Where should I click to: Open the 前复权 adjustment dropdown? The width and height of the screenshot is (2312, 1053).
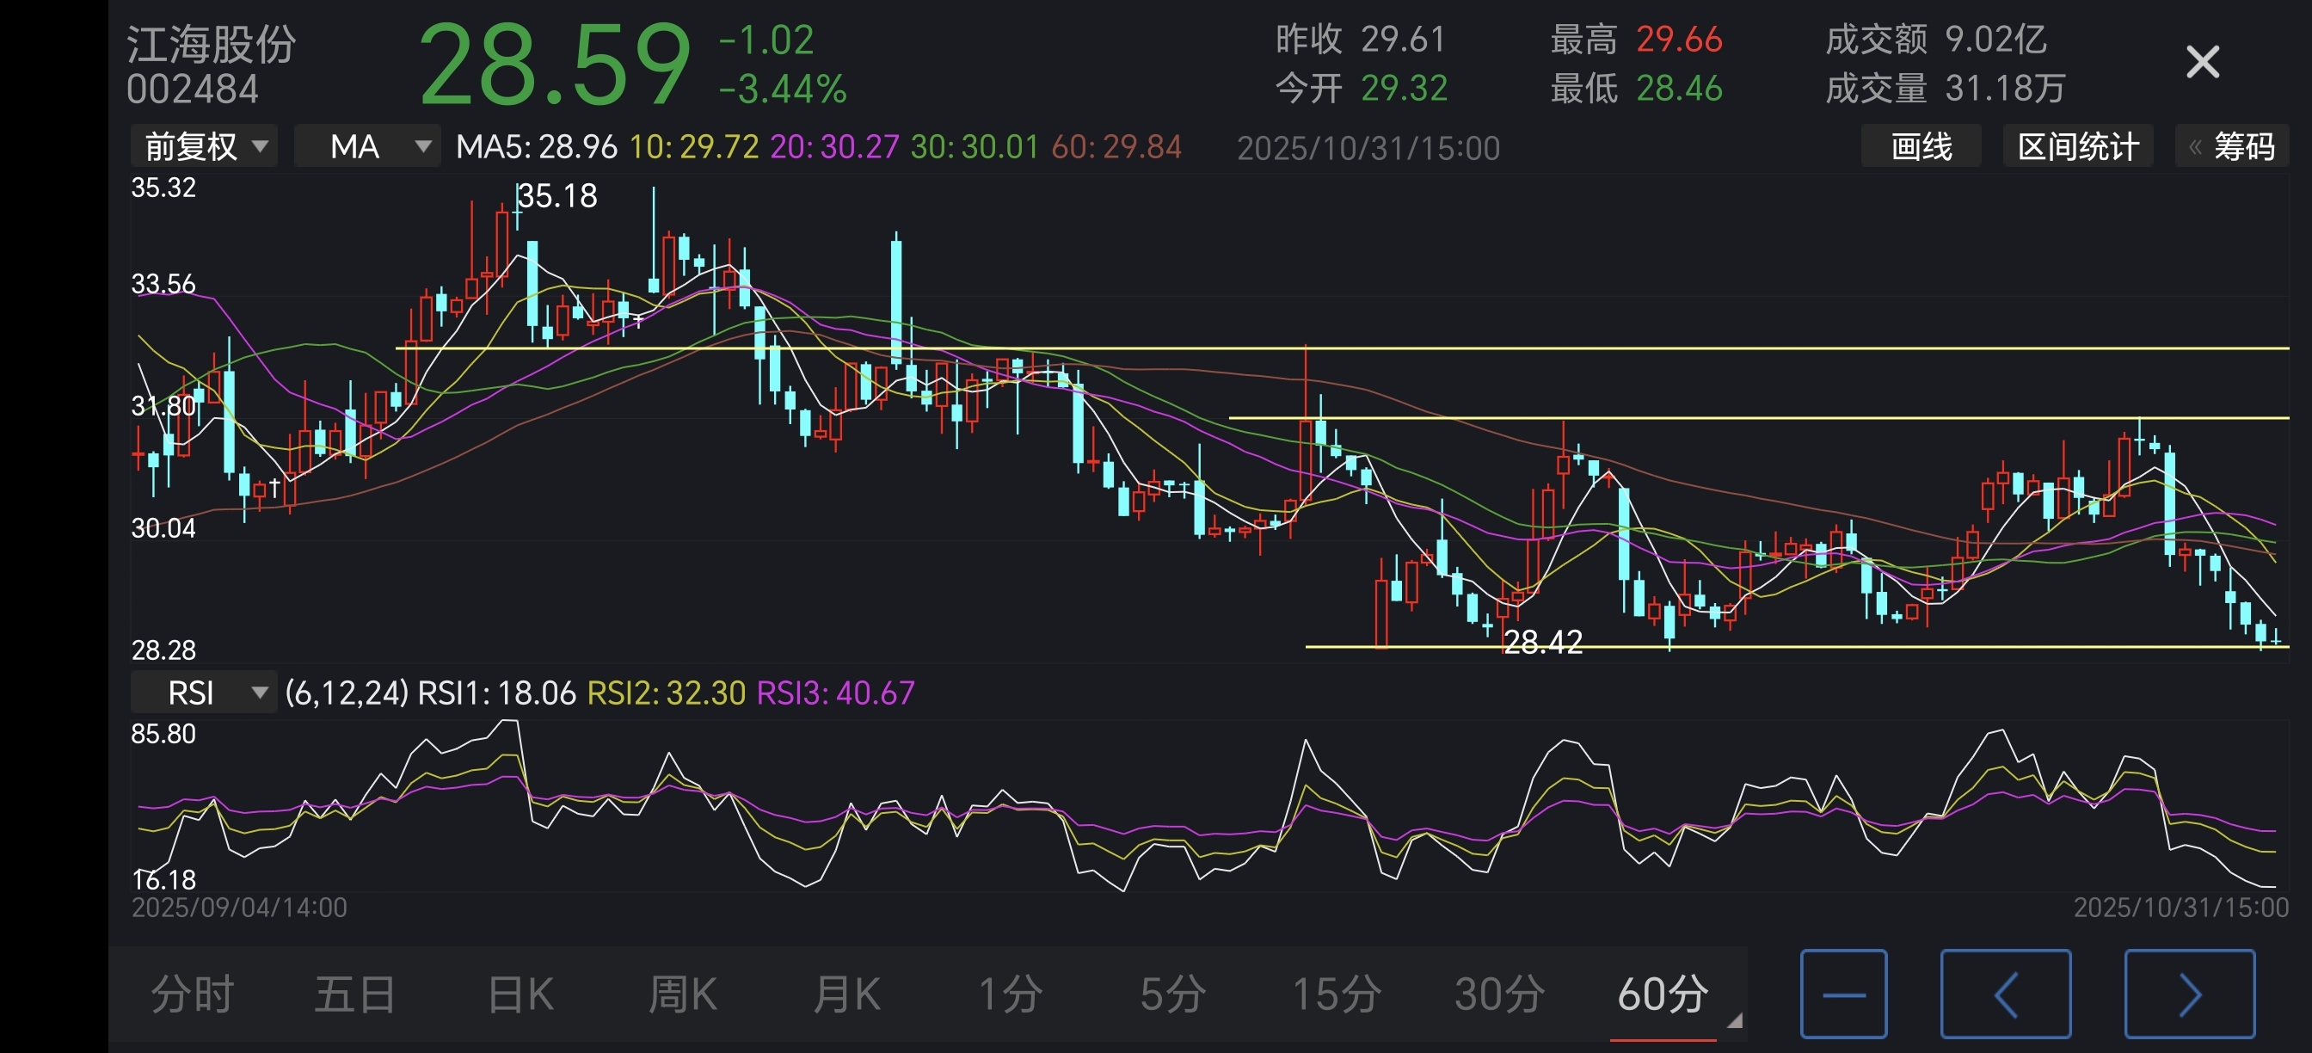coord(205,146)
